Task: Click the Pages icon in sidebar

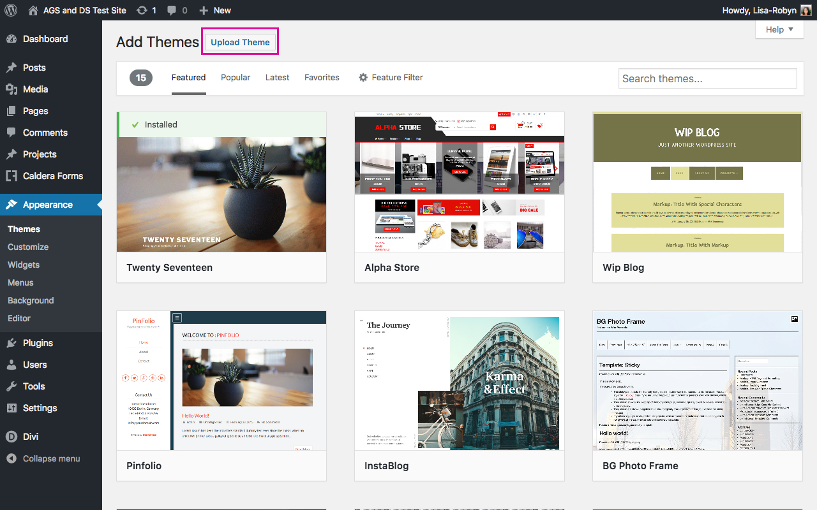Action: pos(11,111)
